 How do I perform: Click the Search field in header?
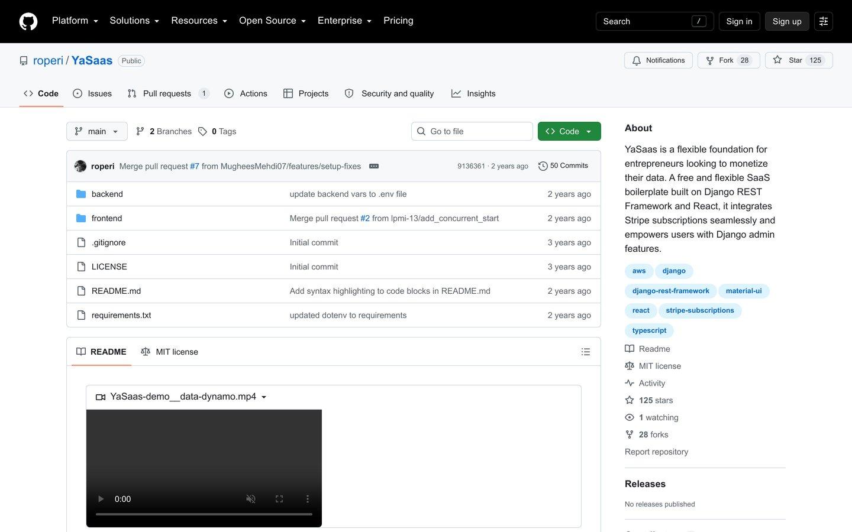tap(655, 21)
